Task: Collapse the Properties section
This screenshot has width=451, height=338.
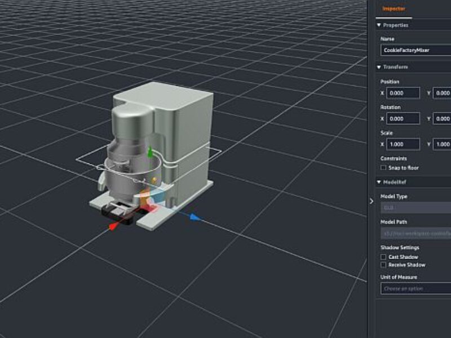Action: 379,25
